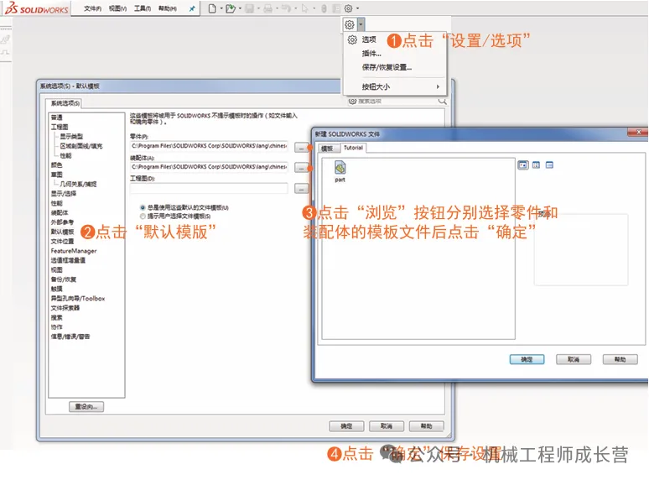The height and width of the screenshot is (480, 649).
Task: Click the Open file icon in the toolbar
Action: 230,8
